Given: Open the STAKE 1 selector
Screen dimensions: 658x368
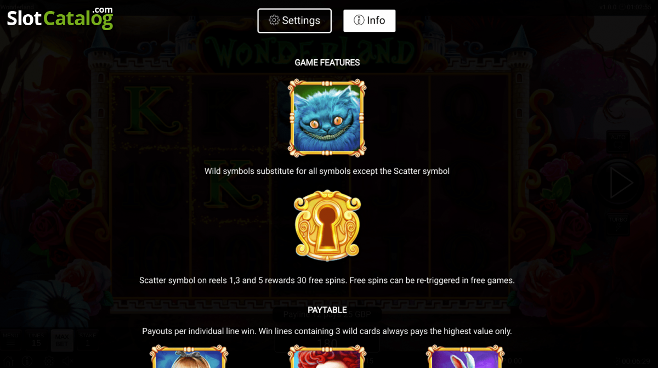Looking at the screenshot, I should coord(88,340).
